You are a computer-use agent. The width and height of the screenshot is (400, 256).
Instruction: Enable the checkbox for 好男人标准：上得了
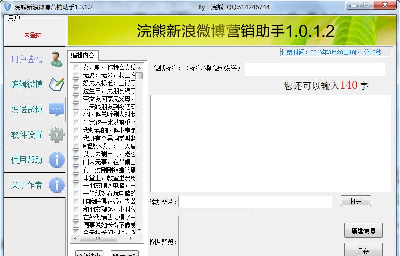(76, 82)
